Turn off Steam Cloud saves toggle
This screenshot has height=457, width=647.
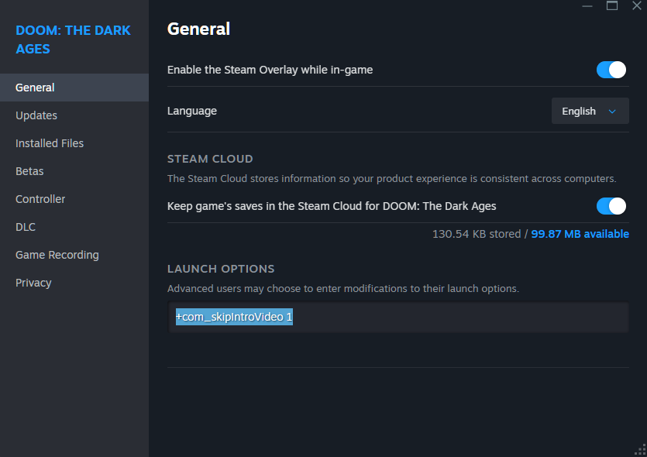pos(611,206)
